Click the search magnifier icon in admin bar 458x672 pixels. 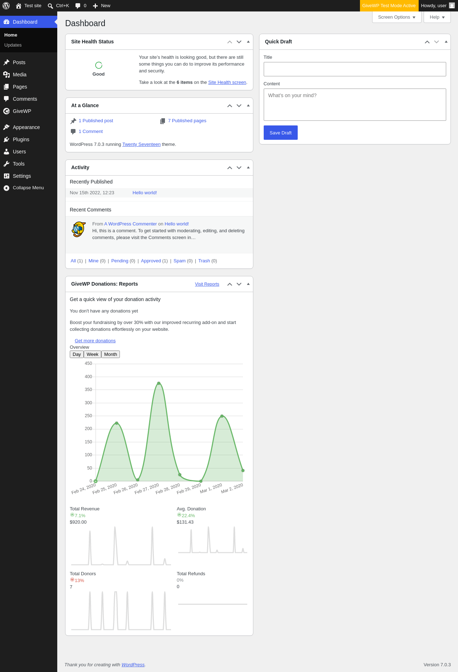50,6
